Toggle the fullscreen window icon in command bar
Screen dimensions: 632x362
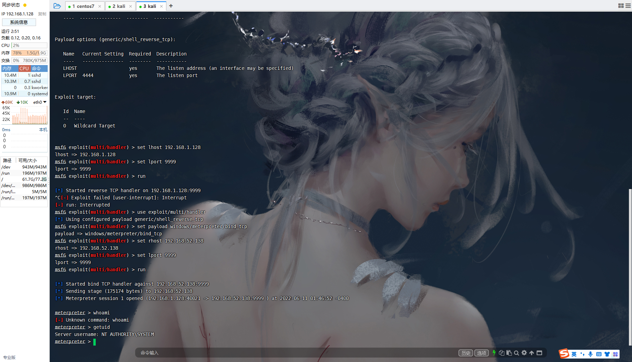539,353
